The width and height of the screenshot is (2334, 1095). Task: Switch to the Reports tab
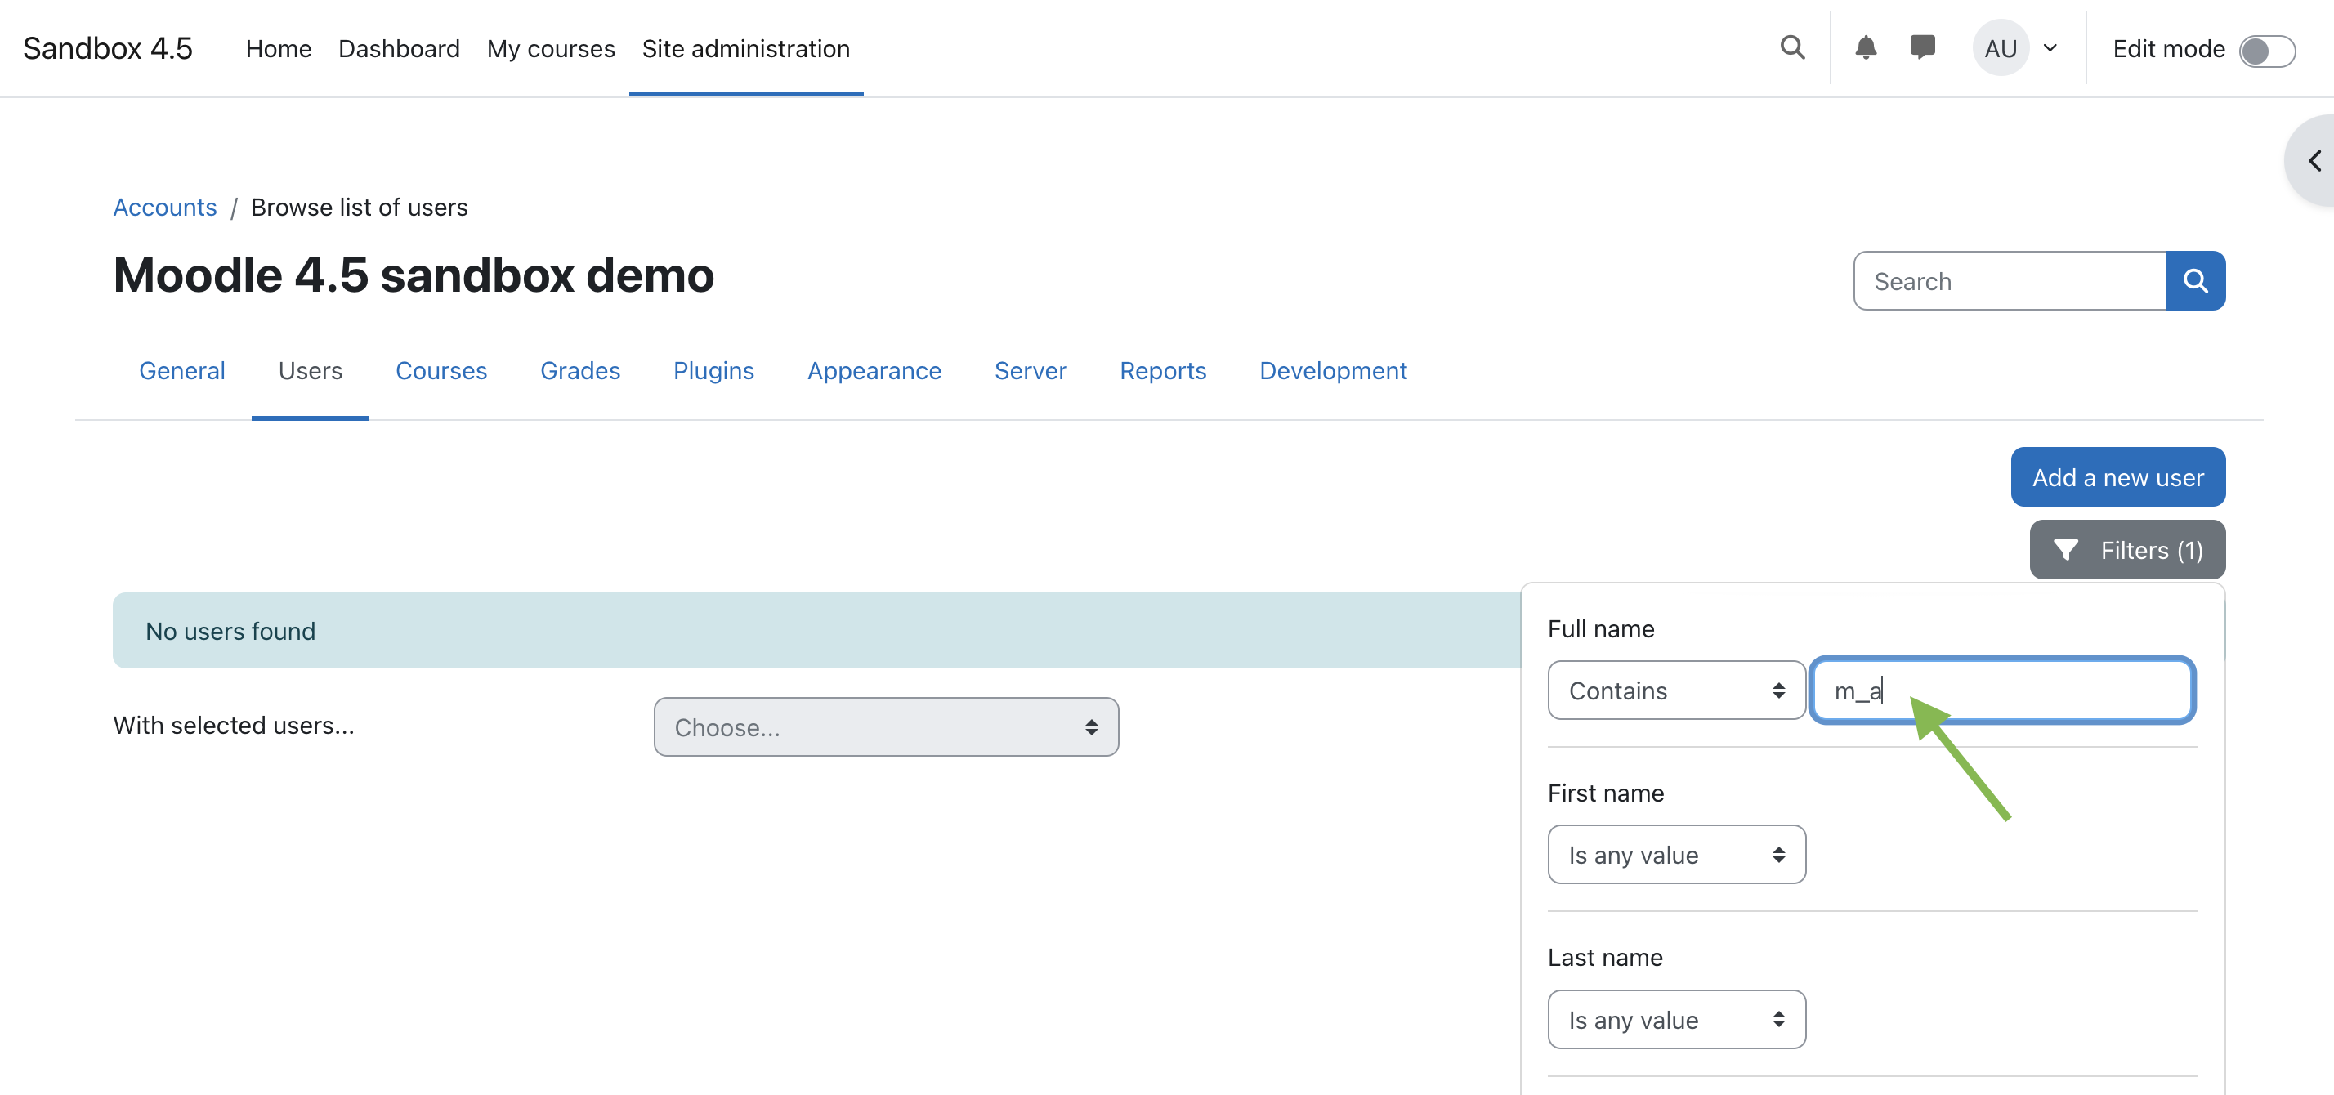click(x=1162, y=370)
